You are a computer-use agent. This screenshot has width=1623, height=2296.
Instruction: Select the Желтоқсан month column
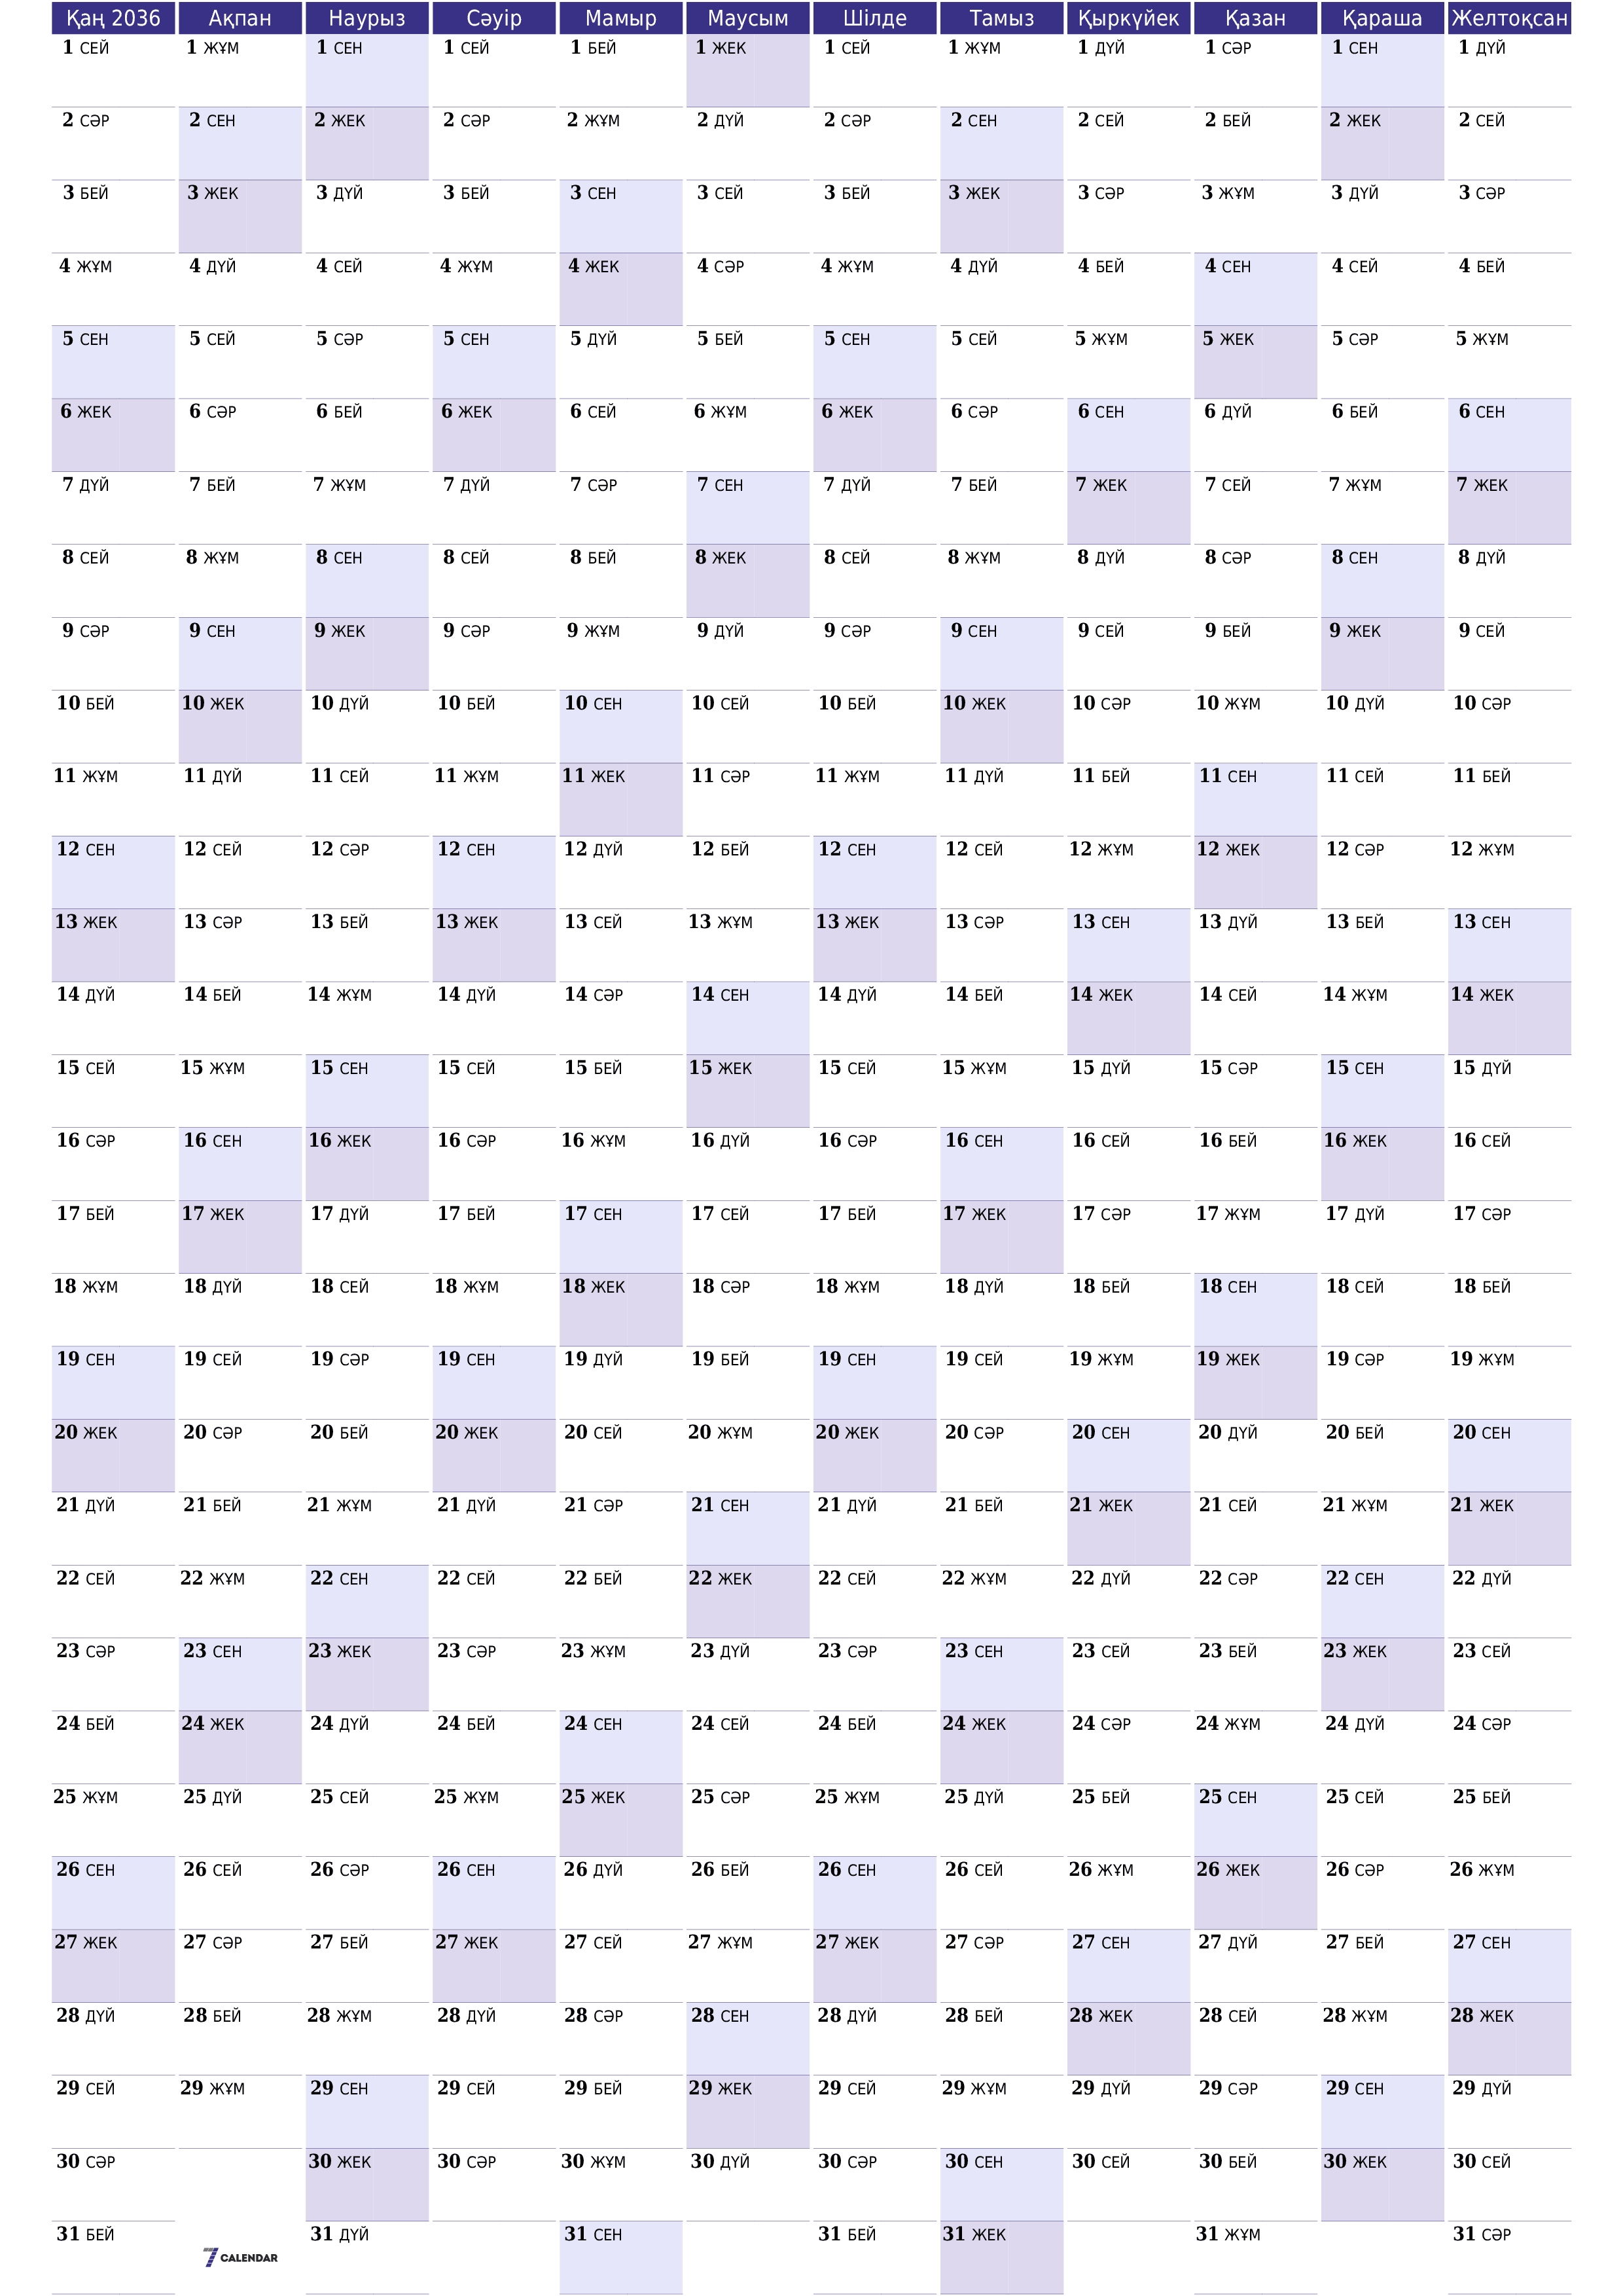[1549, 18]
